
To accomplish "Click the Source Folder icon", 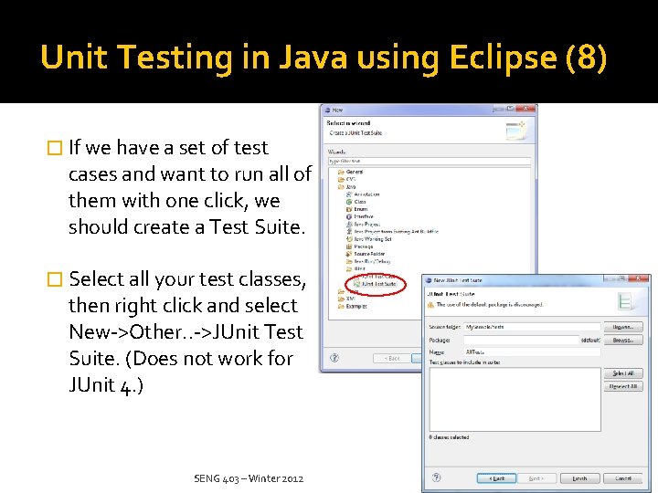I will click(349, 254).
